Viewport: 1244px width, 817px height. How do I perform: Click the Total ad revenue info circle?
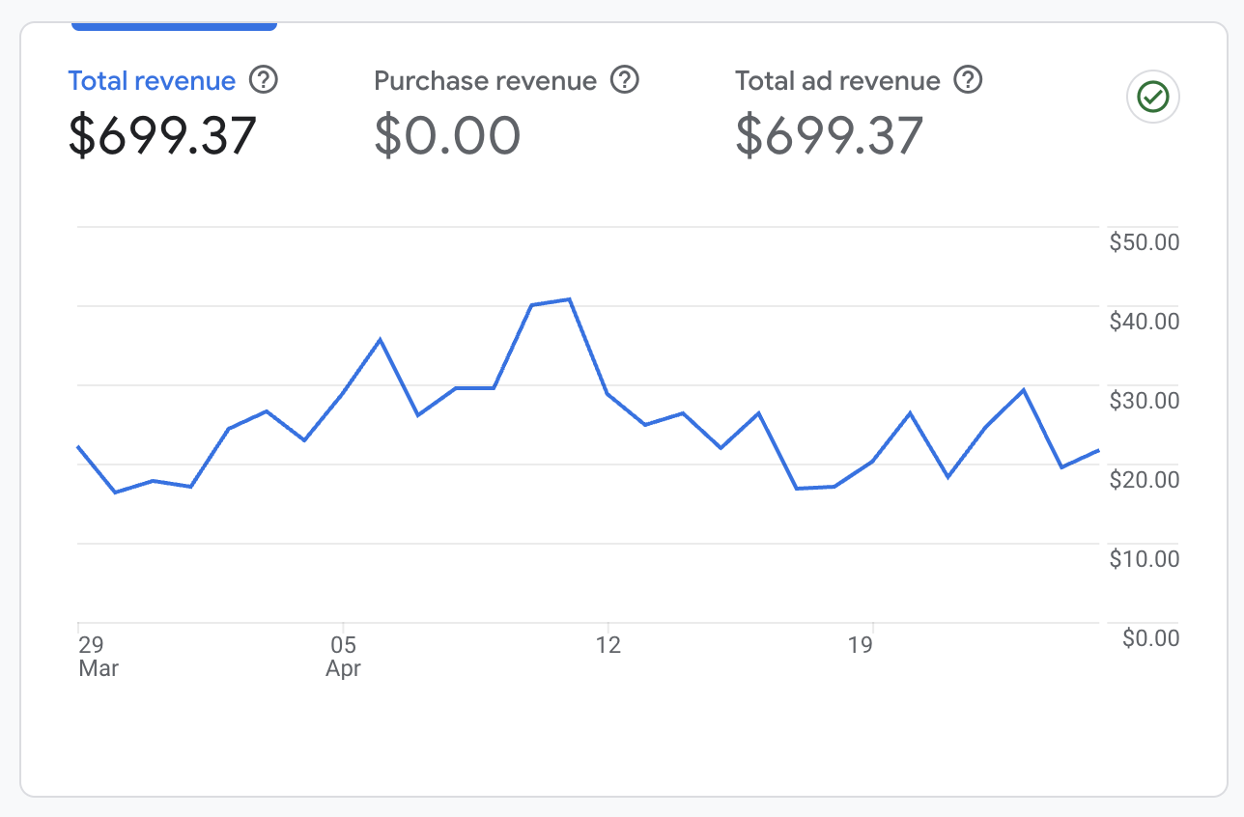tap(968, 81)
